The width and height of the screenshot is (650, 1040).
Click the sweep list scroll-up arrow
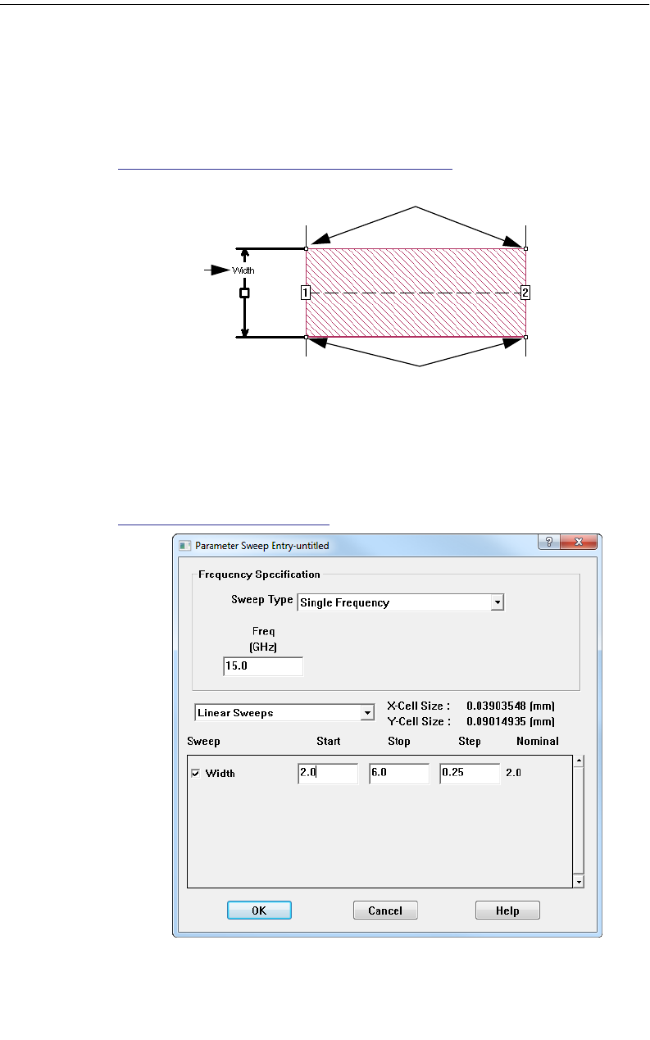click(579, 761)
